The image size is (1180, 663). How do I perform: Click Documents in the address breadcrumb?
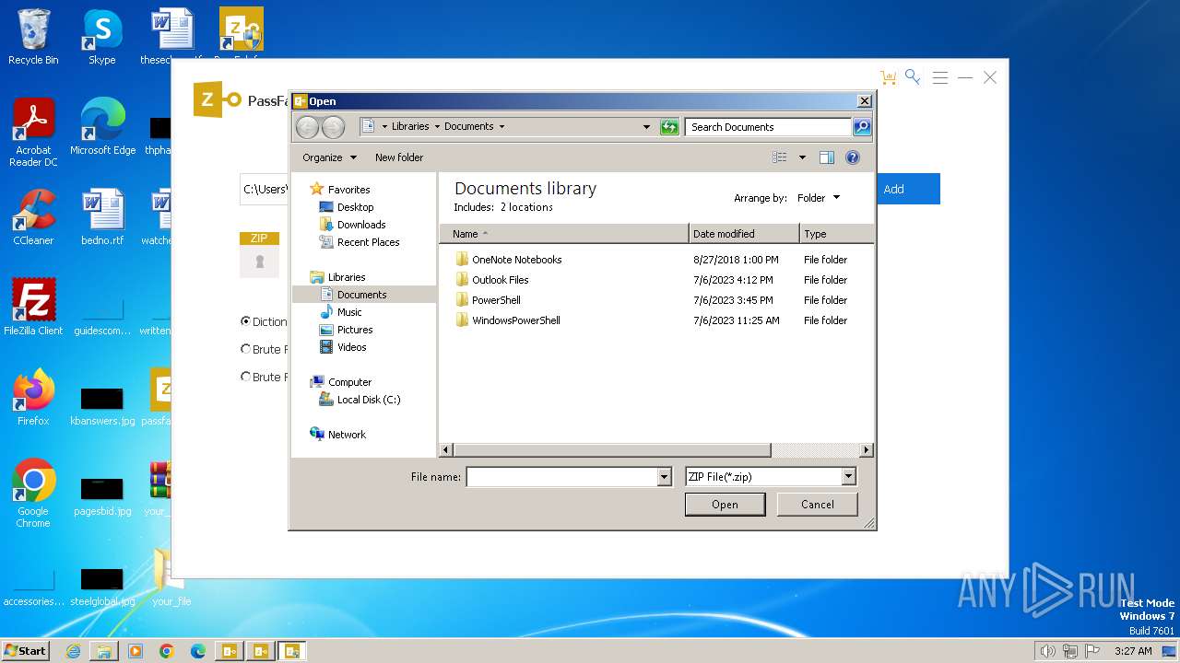pyautogui.click(x=469, y=127)
